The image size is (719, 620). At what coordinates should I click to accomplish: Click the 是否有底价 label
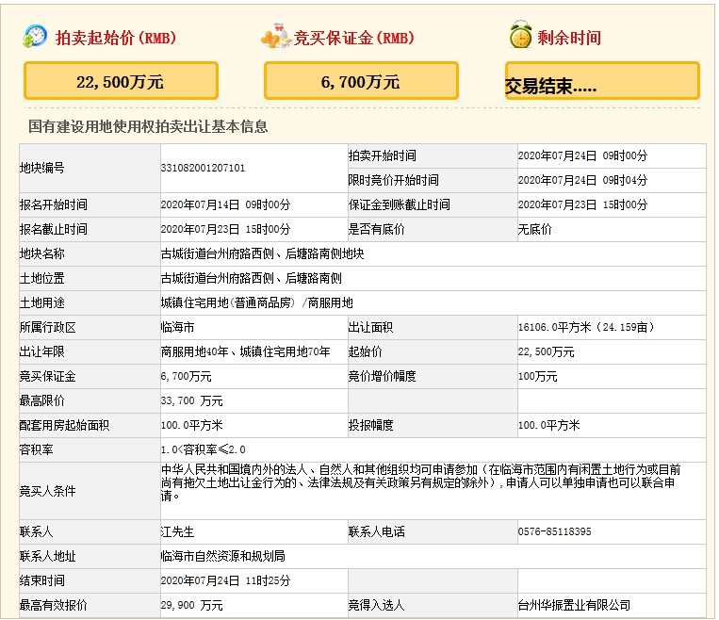(x=377, y=229)
